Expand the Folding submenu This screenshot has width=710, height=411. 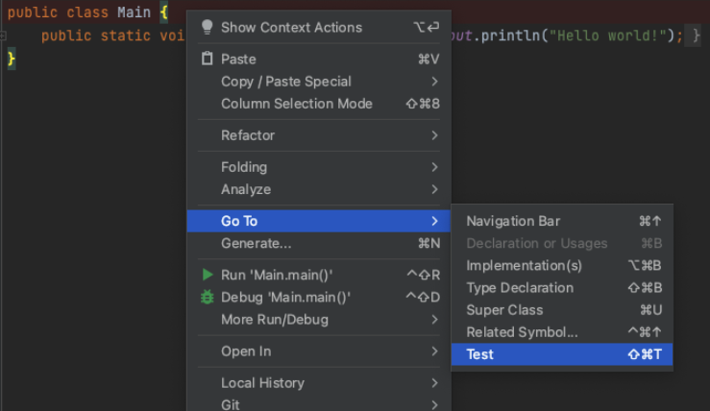(x=244, y=167)
